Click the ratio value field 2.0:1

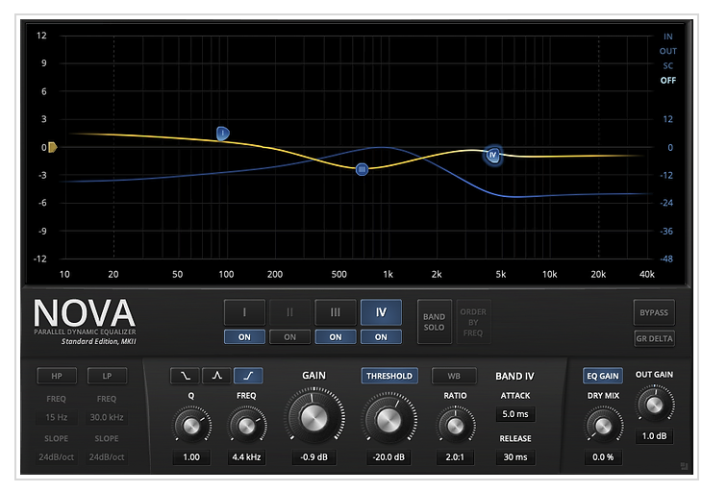point(455,457)
